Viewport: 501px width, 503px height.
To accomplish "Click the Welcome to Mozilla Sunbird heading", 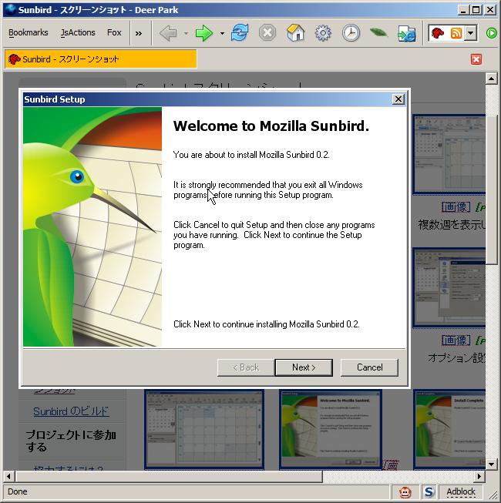I will (271, 126).
